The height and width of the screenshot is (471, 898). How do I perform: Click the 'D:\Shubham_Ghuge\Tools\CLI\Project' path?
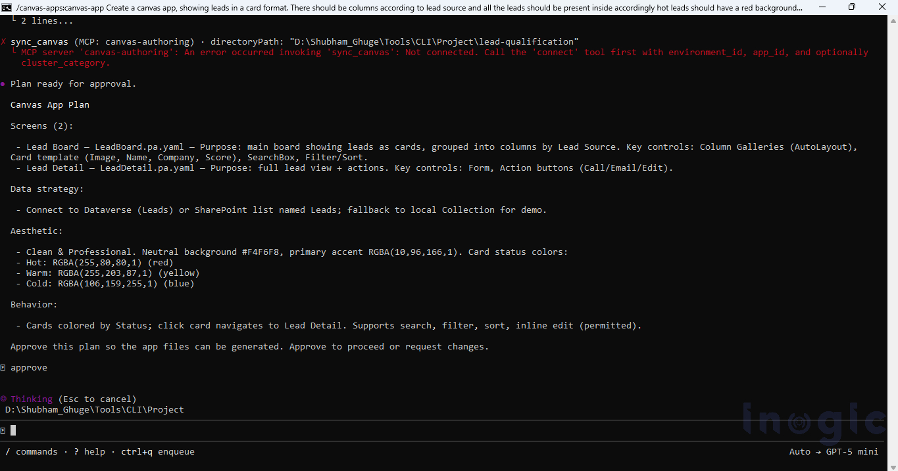[95, 410]
